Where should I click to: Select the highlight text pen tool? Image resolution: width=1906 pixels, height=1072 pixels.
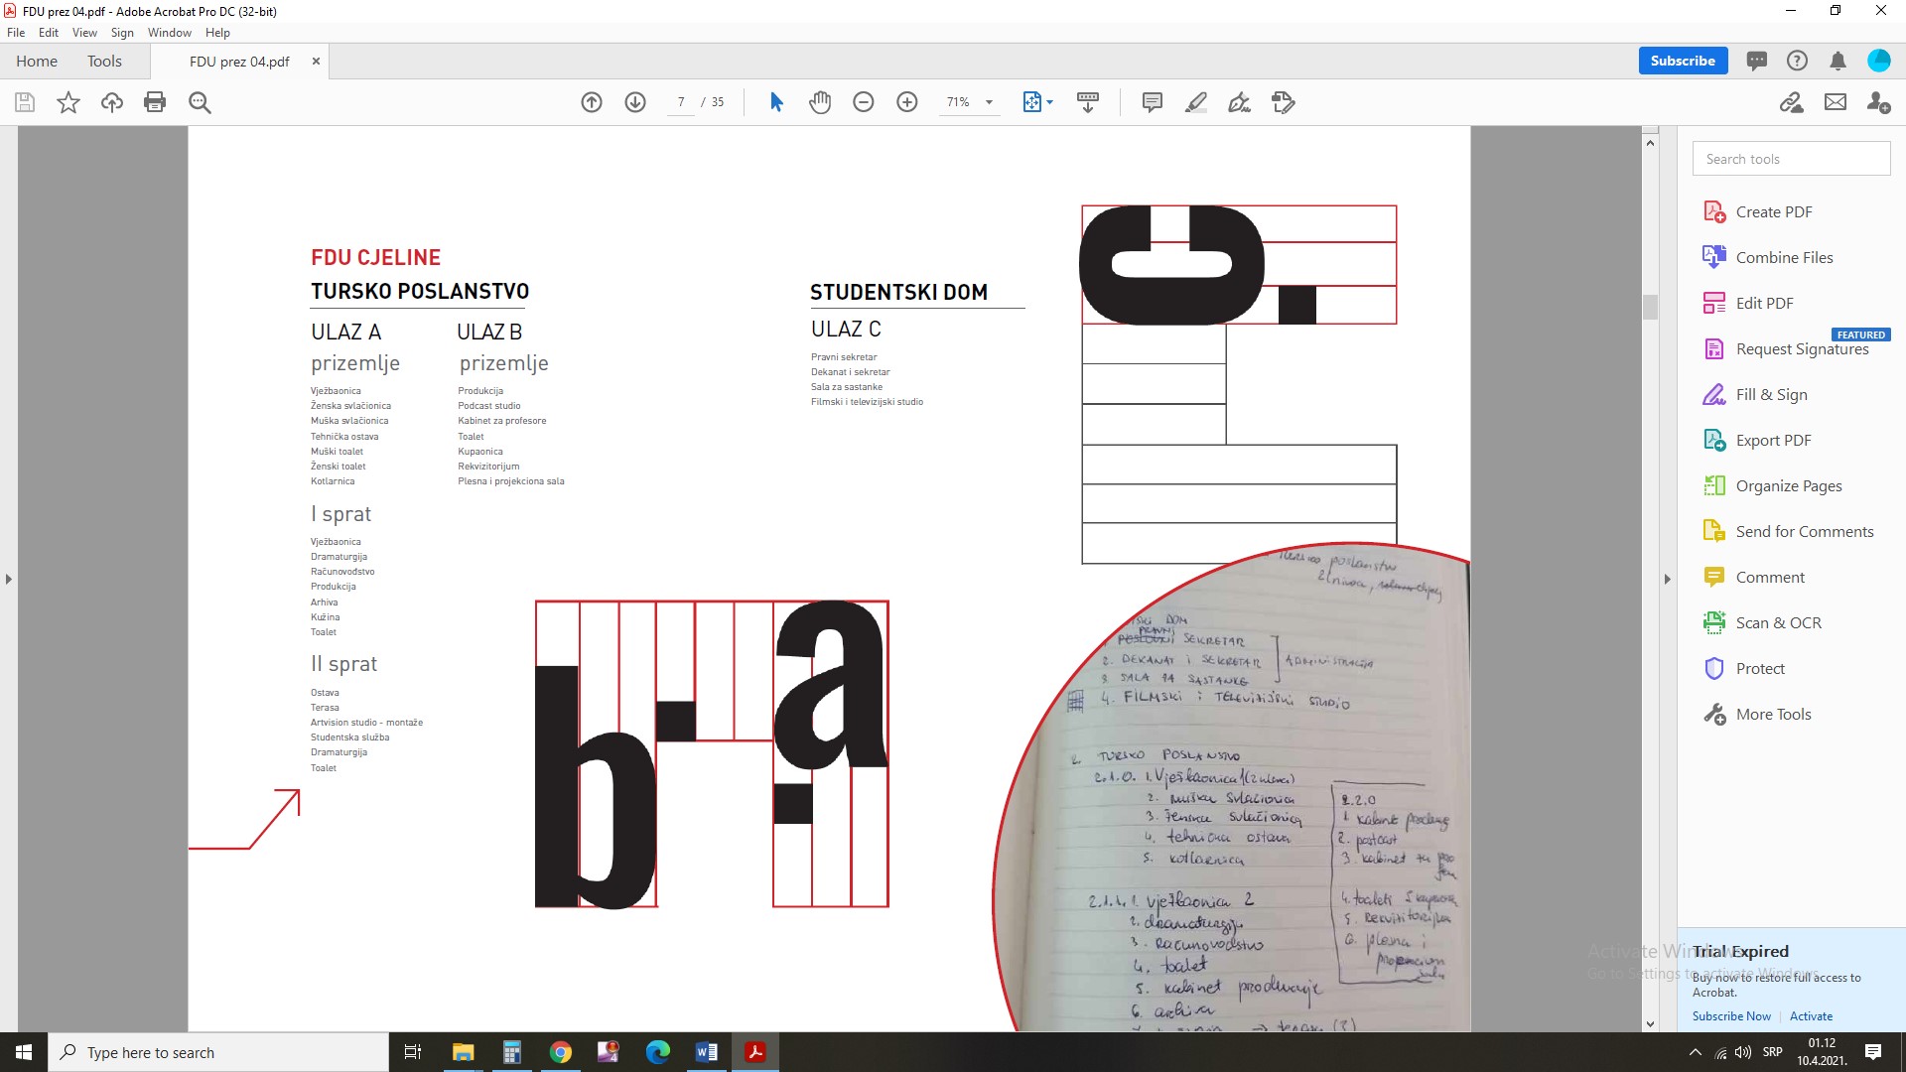coord(1196,102)
